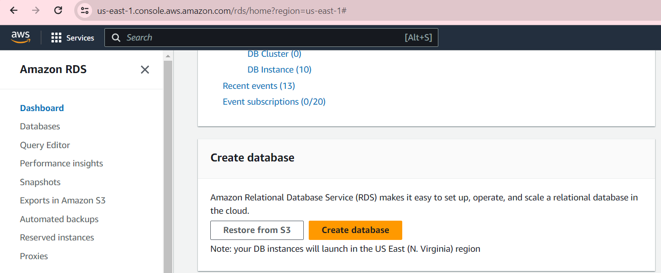Screen dimensions: 661x273
Task: Open Query Editor page
Action: pos(45,145)
